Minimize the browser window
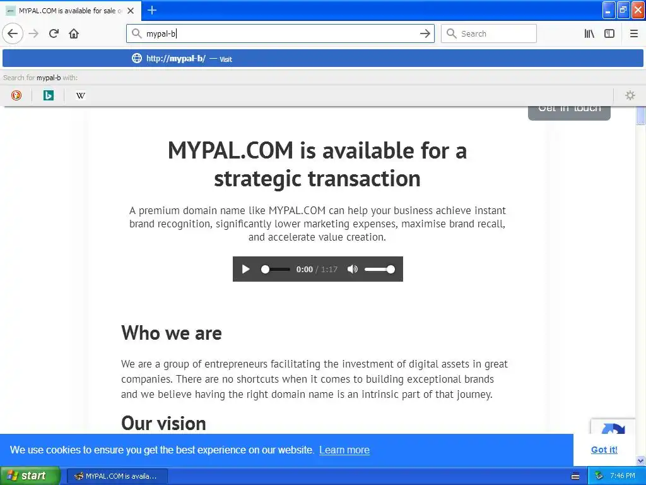This screenshot has width=646, height=485. coord(609,10)
